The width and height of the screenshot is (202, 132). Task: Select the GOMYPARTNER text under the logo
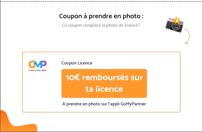point(37,70)
